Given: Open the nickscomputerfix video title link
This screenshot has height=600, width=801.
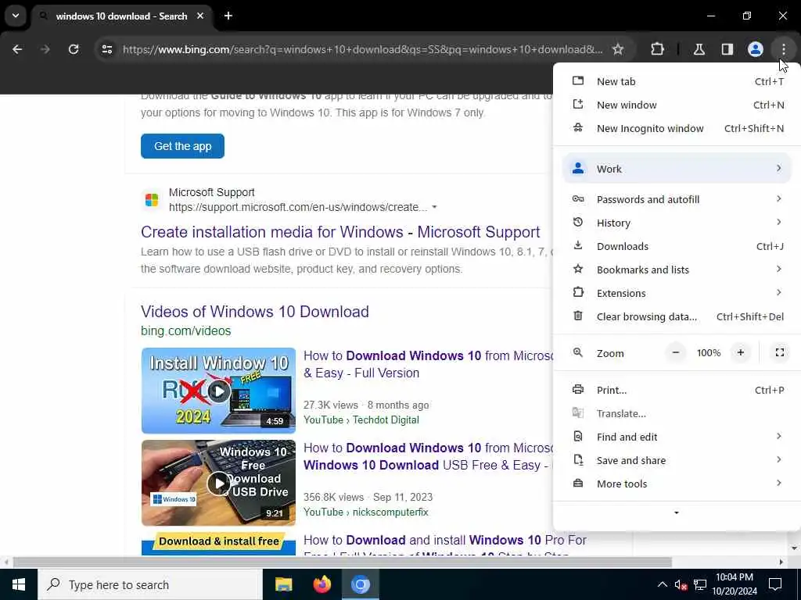Looking at the screenshot, I should 428,456.
